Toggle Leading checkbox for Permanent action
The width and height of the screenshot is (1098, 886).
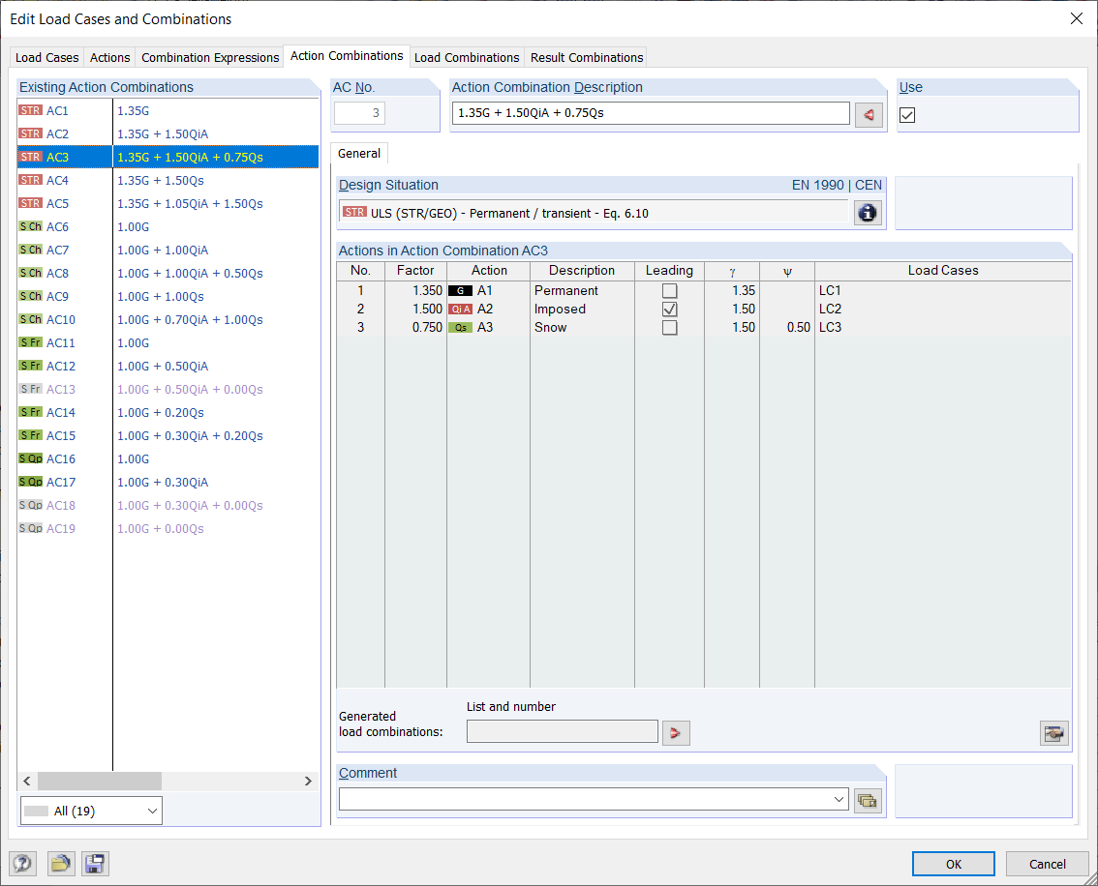coord(669,291)
